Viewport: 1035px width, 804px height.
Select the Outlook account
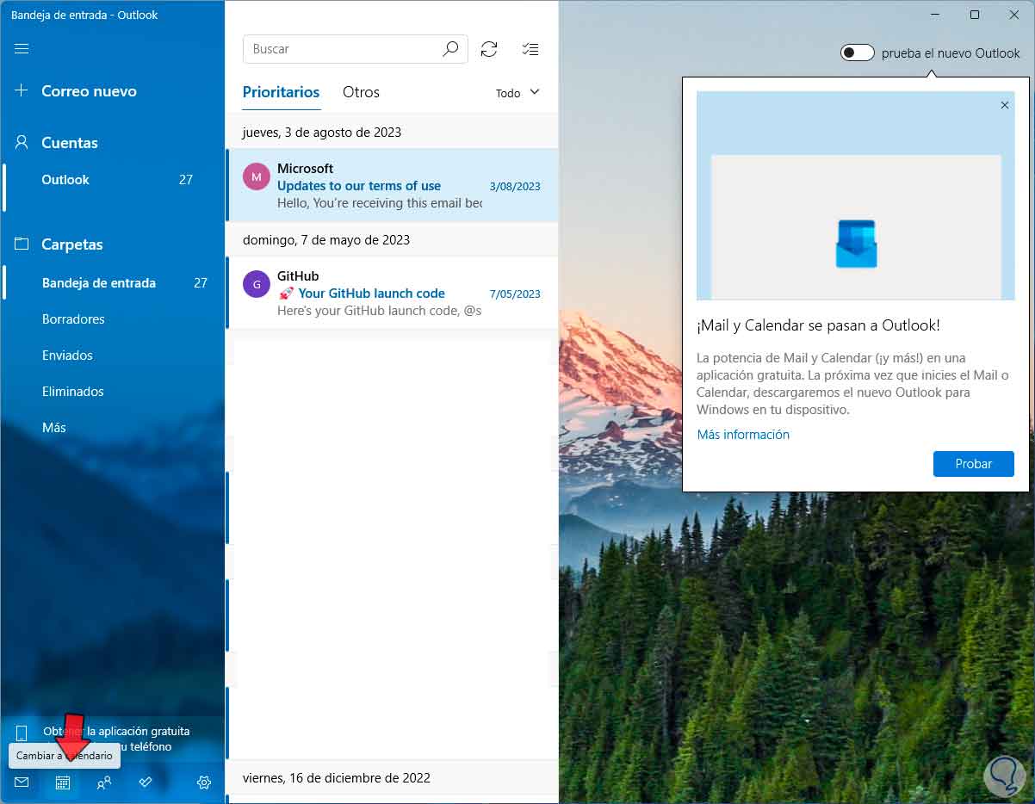pos(112,180)
